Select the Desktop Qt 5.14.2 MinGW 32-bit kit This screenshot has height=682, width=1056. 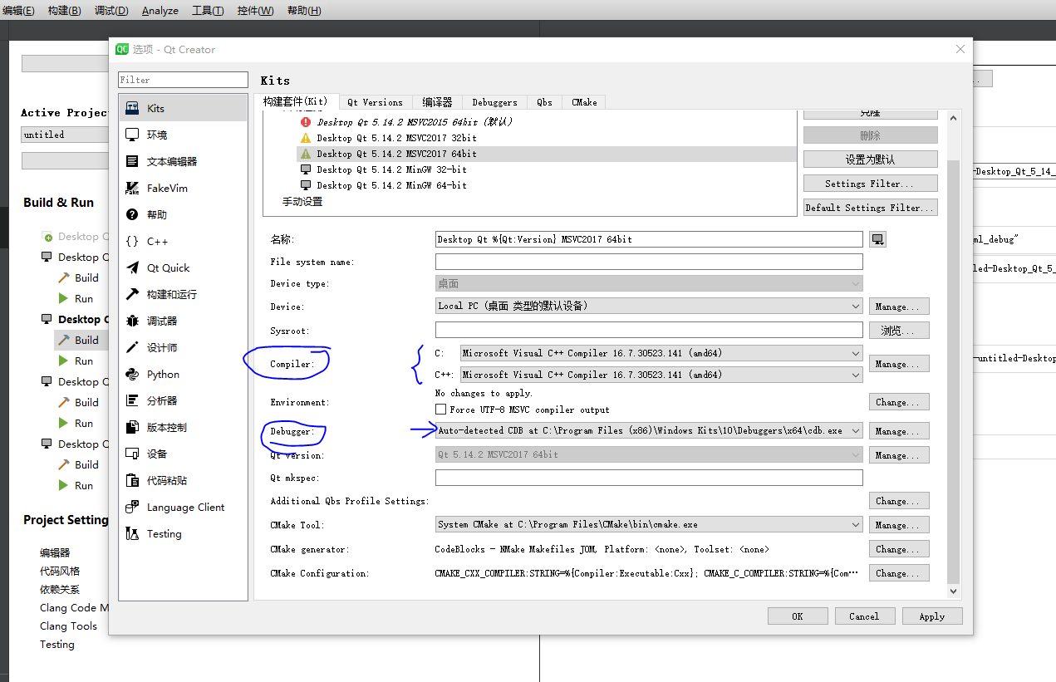pos(391,169)
